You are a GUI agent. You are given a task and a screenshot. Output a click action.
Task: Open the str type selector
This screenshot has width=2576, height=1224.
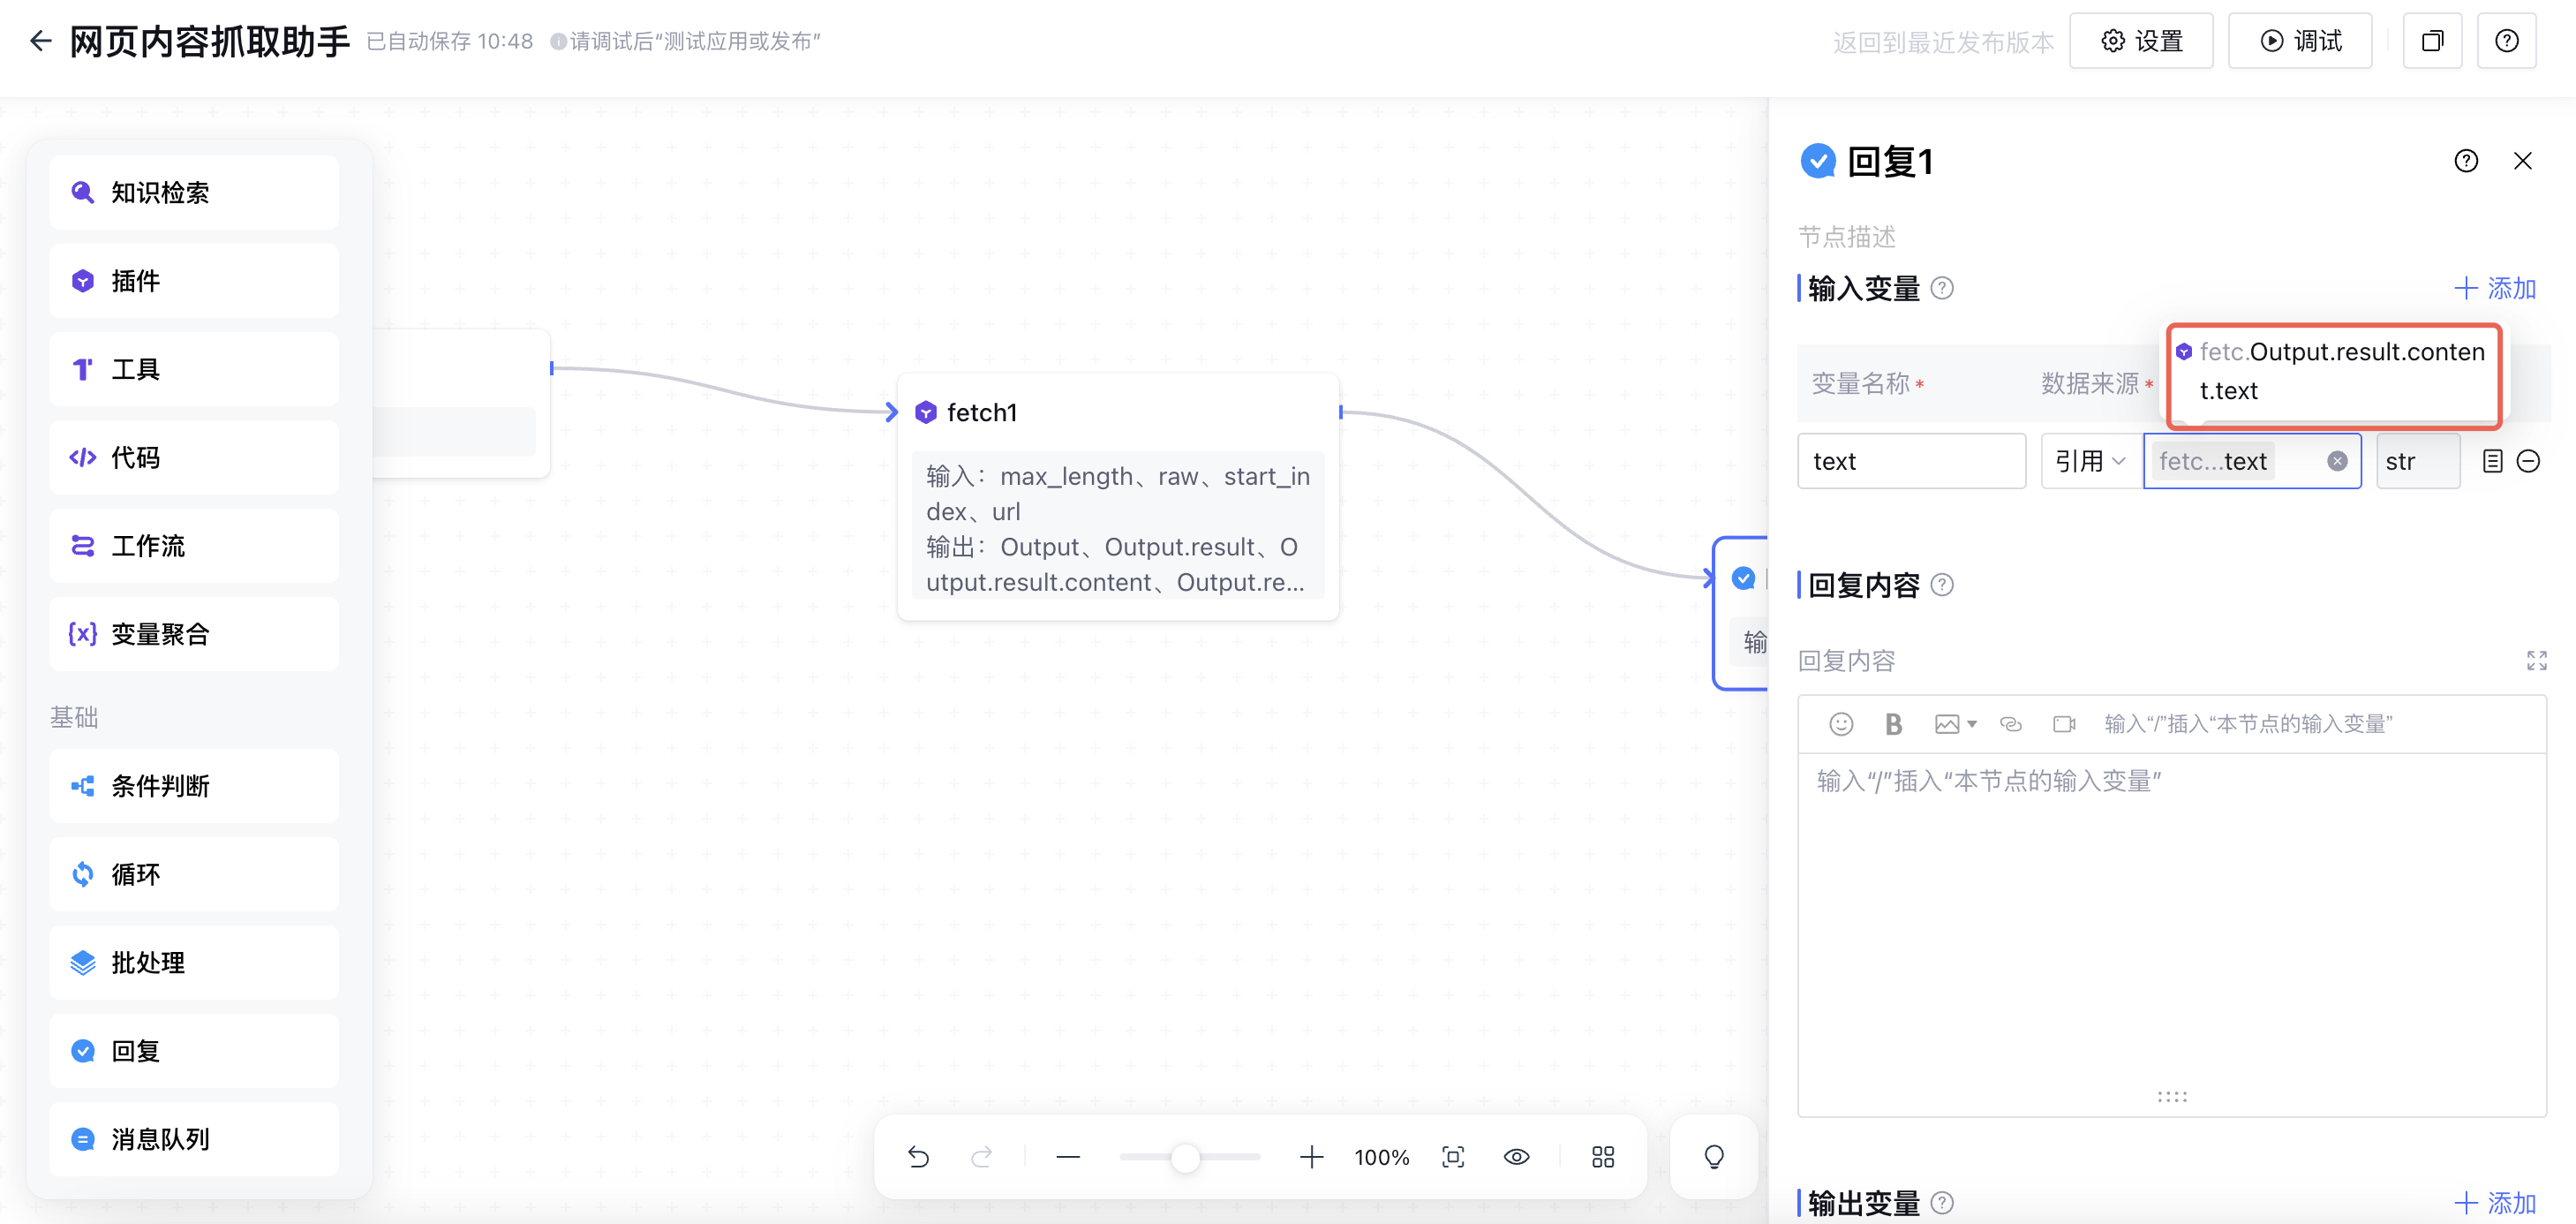pos(2416,461)
